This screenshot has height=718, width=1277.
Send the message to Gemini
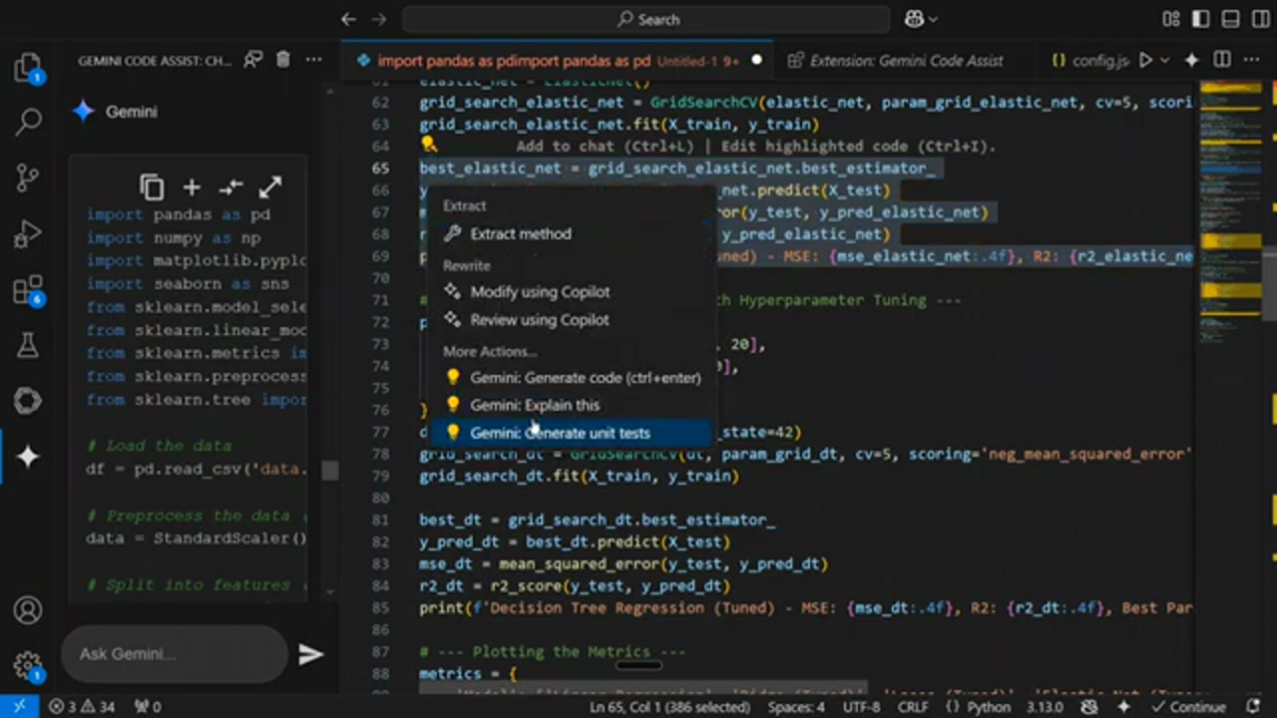(310, 654)
